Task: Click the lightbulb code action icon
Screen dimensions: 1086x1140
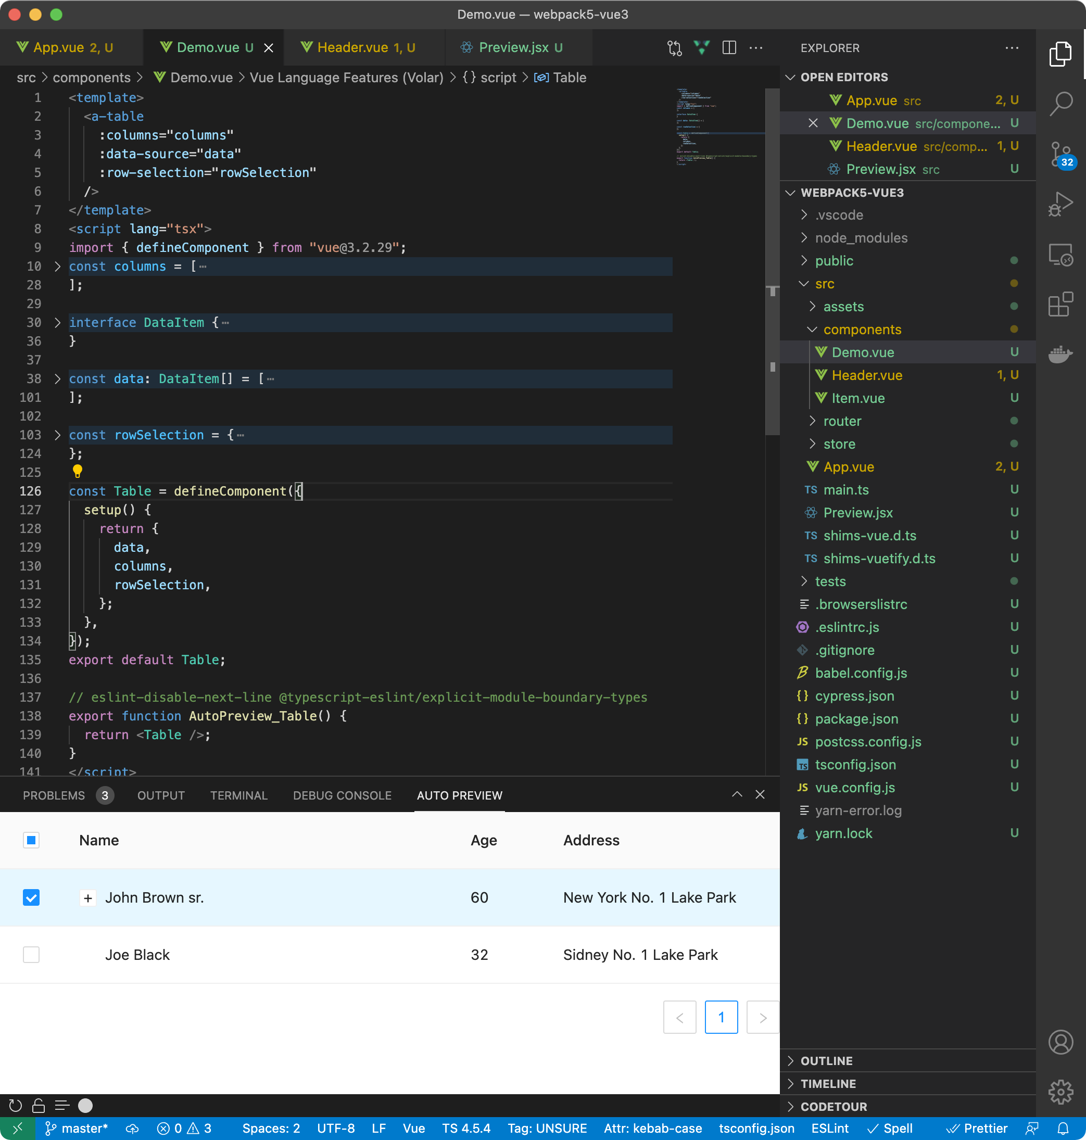Action: (x=77, y=472)
